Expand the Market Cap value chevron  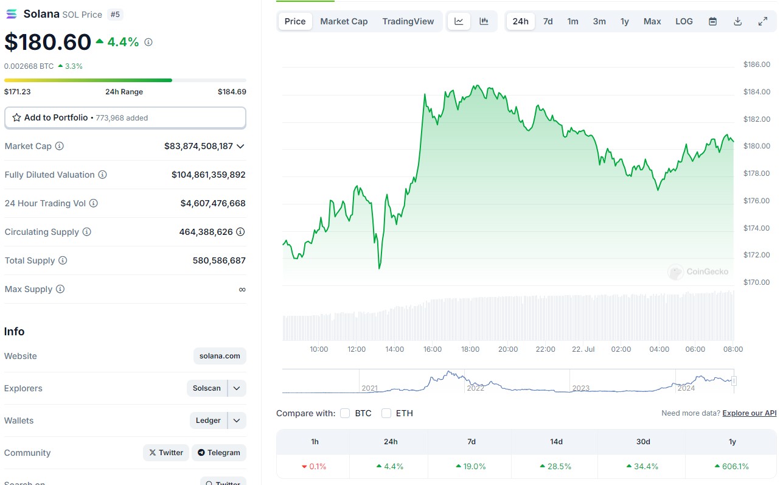(x=240, y=146)
